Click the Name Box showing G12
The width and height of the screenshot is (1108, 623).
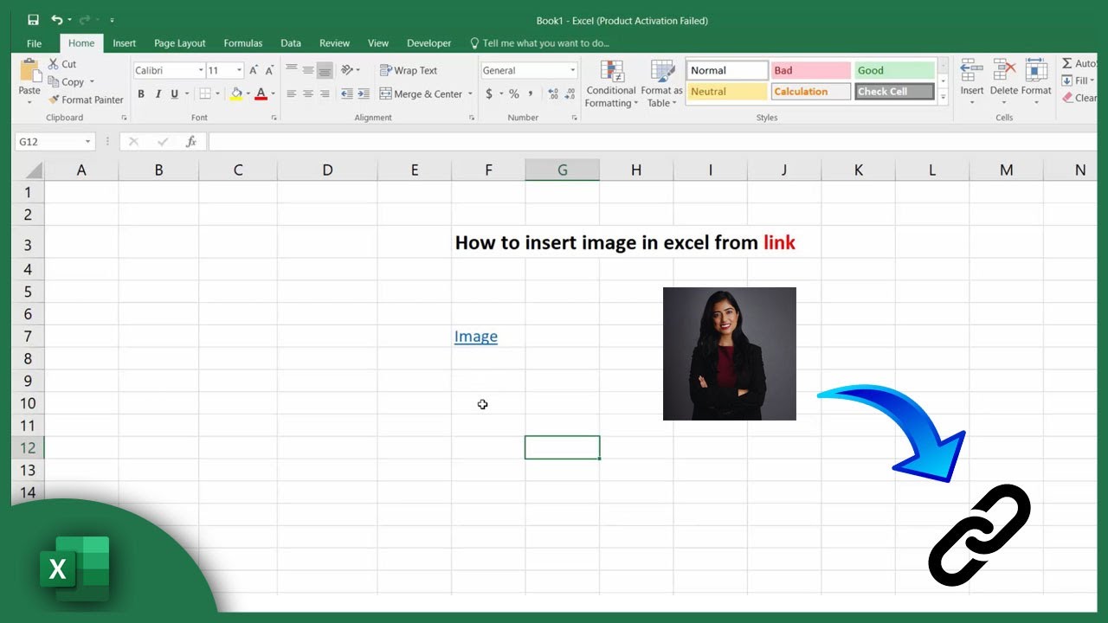click(x=54, y=142)
